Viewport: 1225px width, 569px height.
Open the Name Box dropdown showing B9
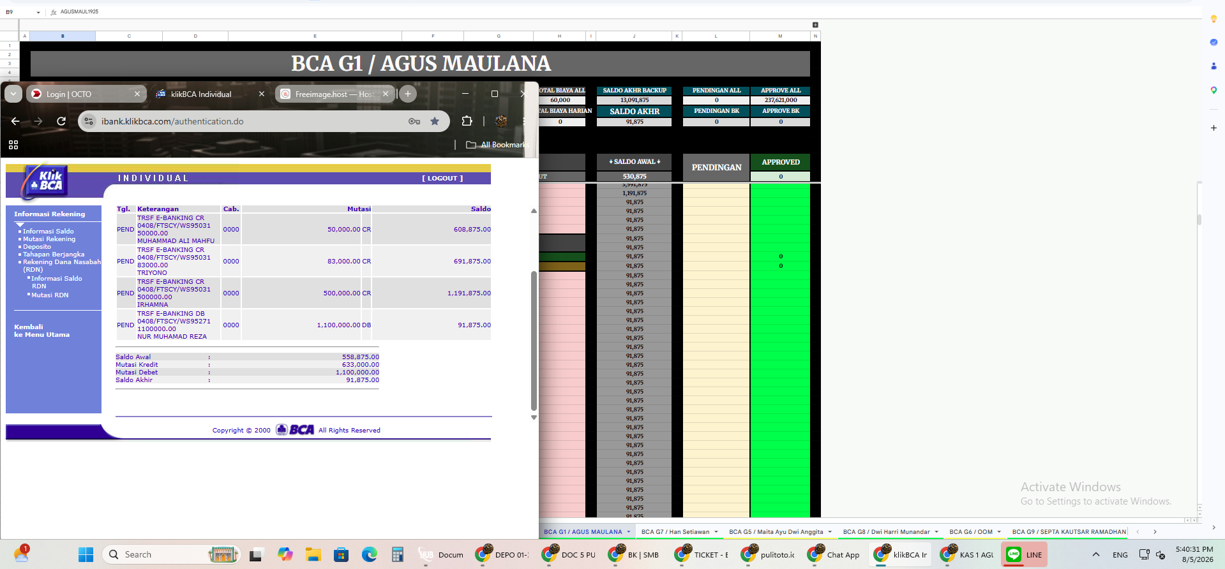tap(38, 12)
